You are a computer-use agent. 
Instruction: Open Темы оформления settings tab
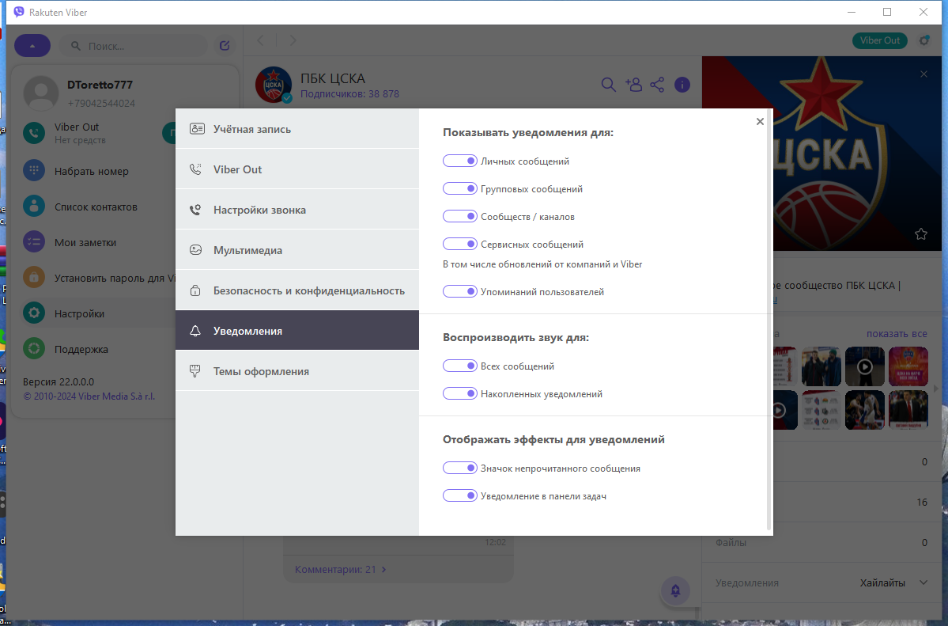click(x=296, y=371)
